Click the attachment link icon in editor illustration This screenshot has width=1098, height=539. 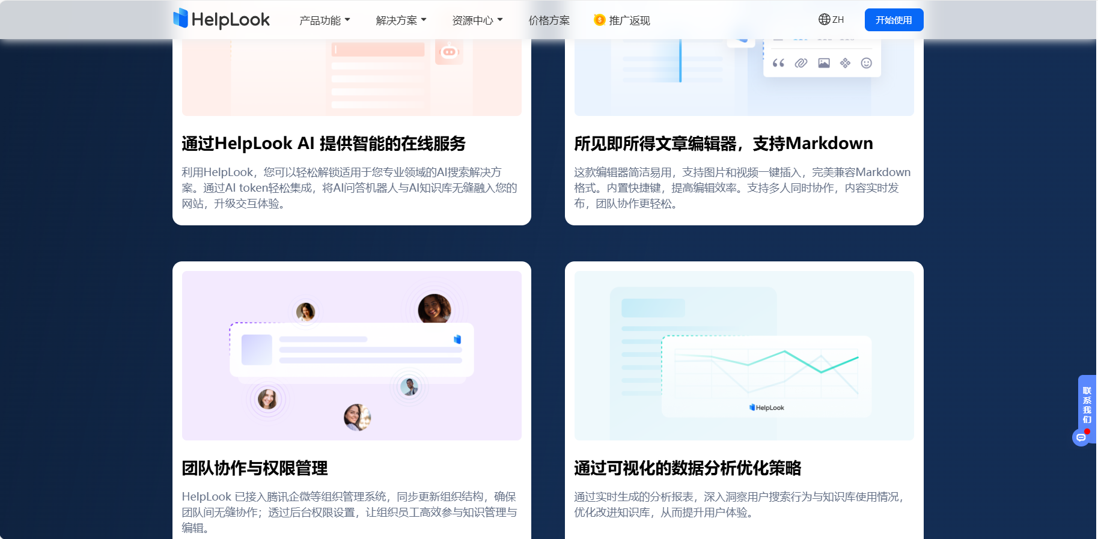coord(801,63)
